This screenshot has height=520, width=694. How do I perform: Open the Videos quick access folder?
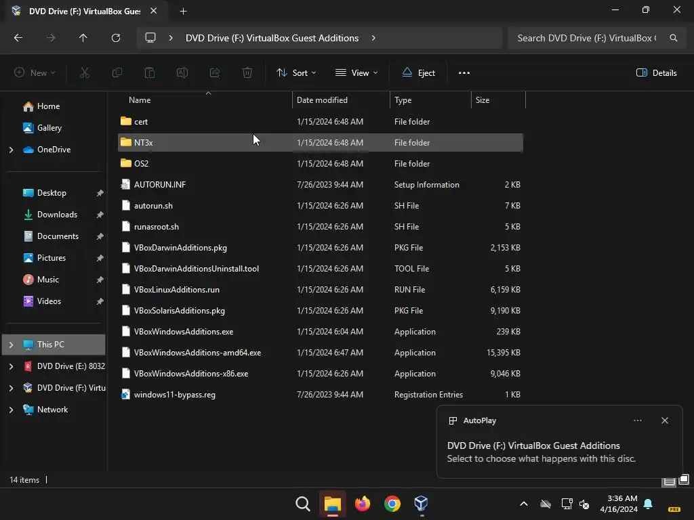[49, 301]
